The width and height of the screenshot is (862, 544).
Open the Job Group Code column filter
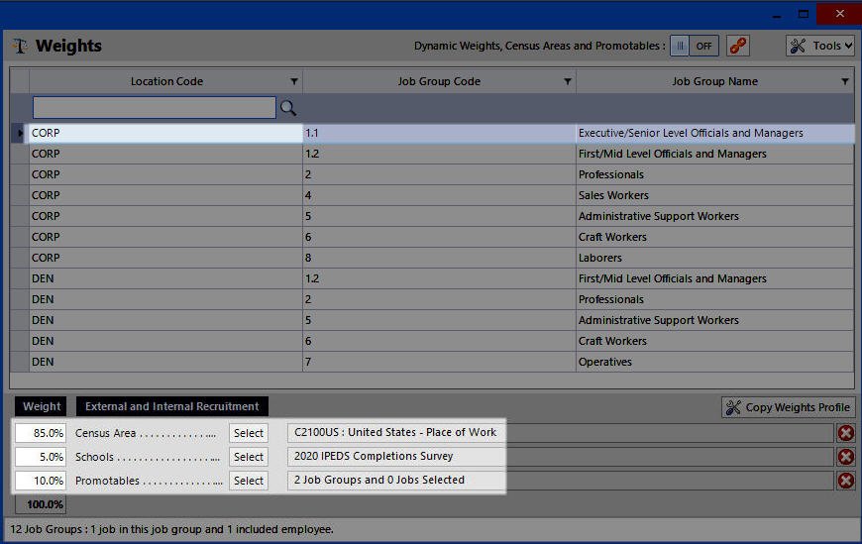(x=568, y=81)
